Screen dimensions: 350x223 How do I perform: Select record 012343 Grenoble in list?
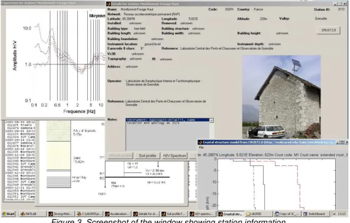click(x=21, y=170)
